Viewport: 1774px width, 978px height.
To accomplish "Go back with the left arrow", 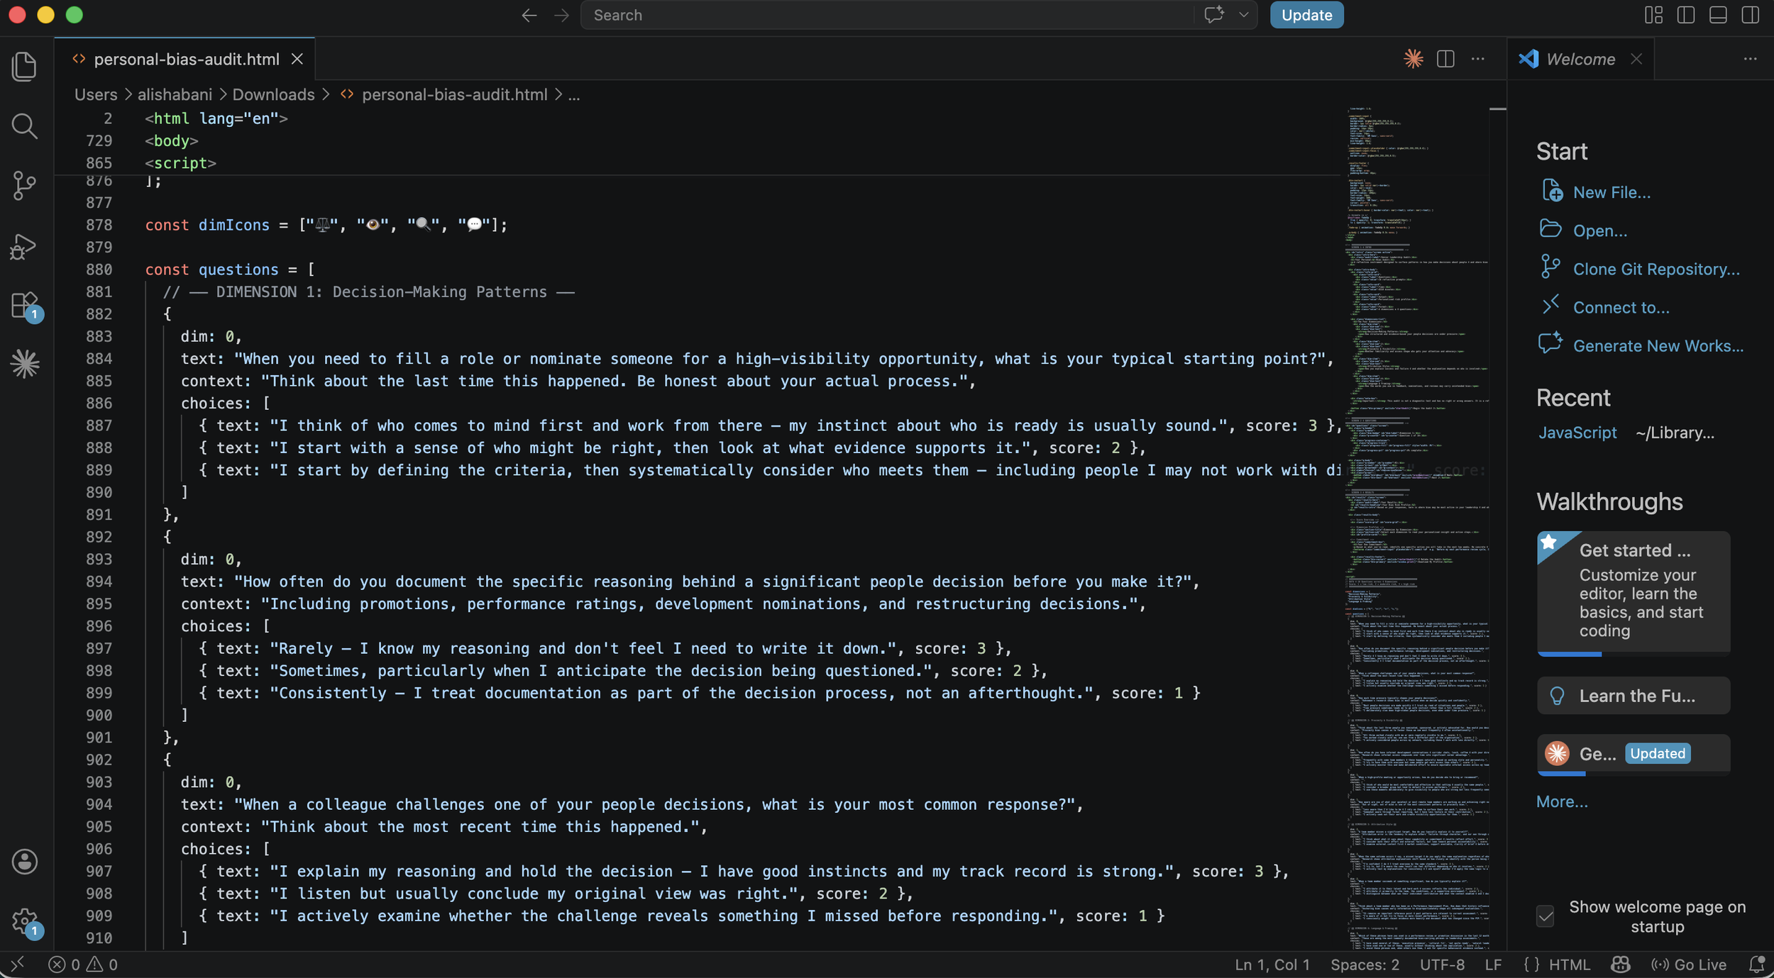I will point(529,15).
